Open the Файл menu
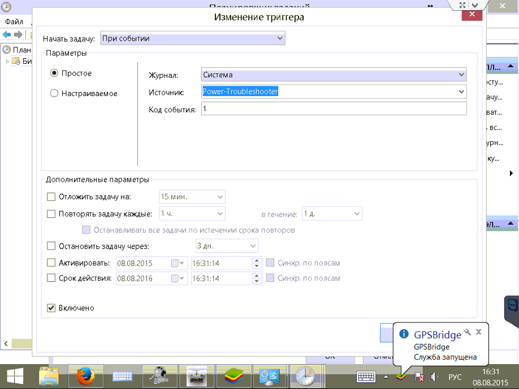 [13, 21]
